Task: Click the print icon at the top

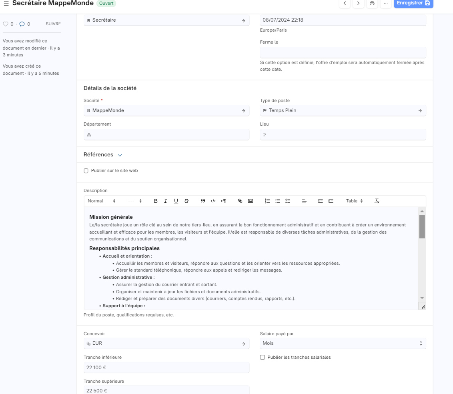Action: point(372,3)
